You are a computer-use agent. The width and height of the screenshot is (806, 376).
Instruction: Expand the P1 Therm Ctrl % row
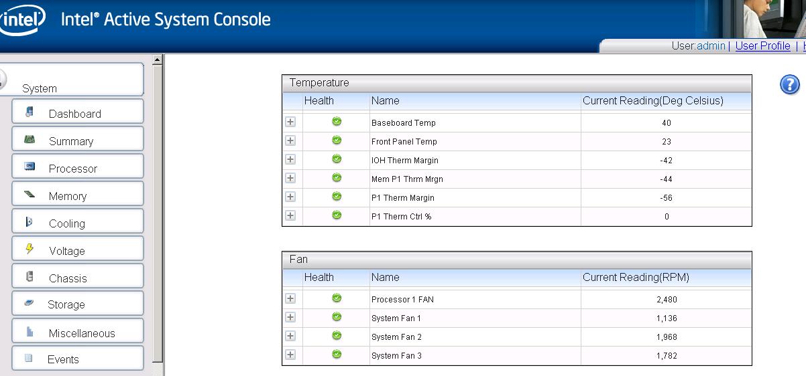click(290, 215)
